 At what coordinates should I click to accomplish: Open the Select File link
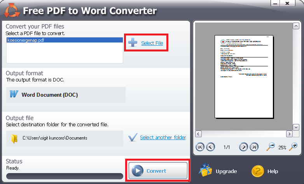[x=152, y=43]
